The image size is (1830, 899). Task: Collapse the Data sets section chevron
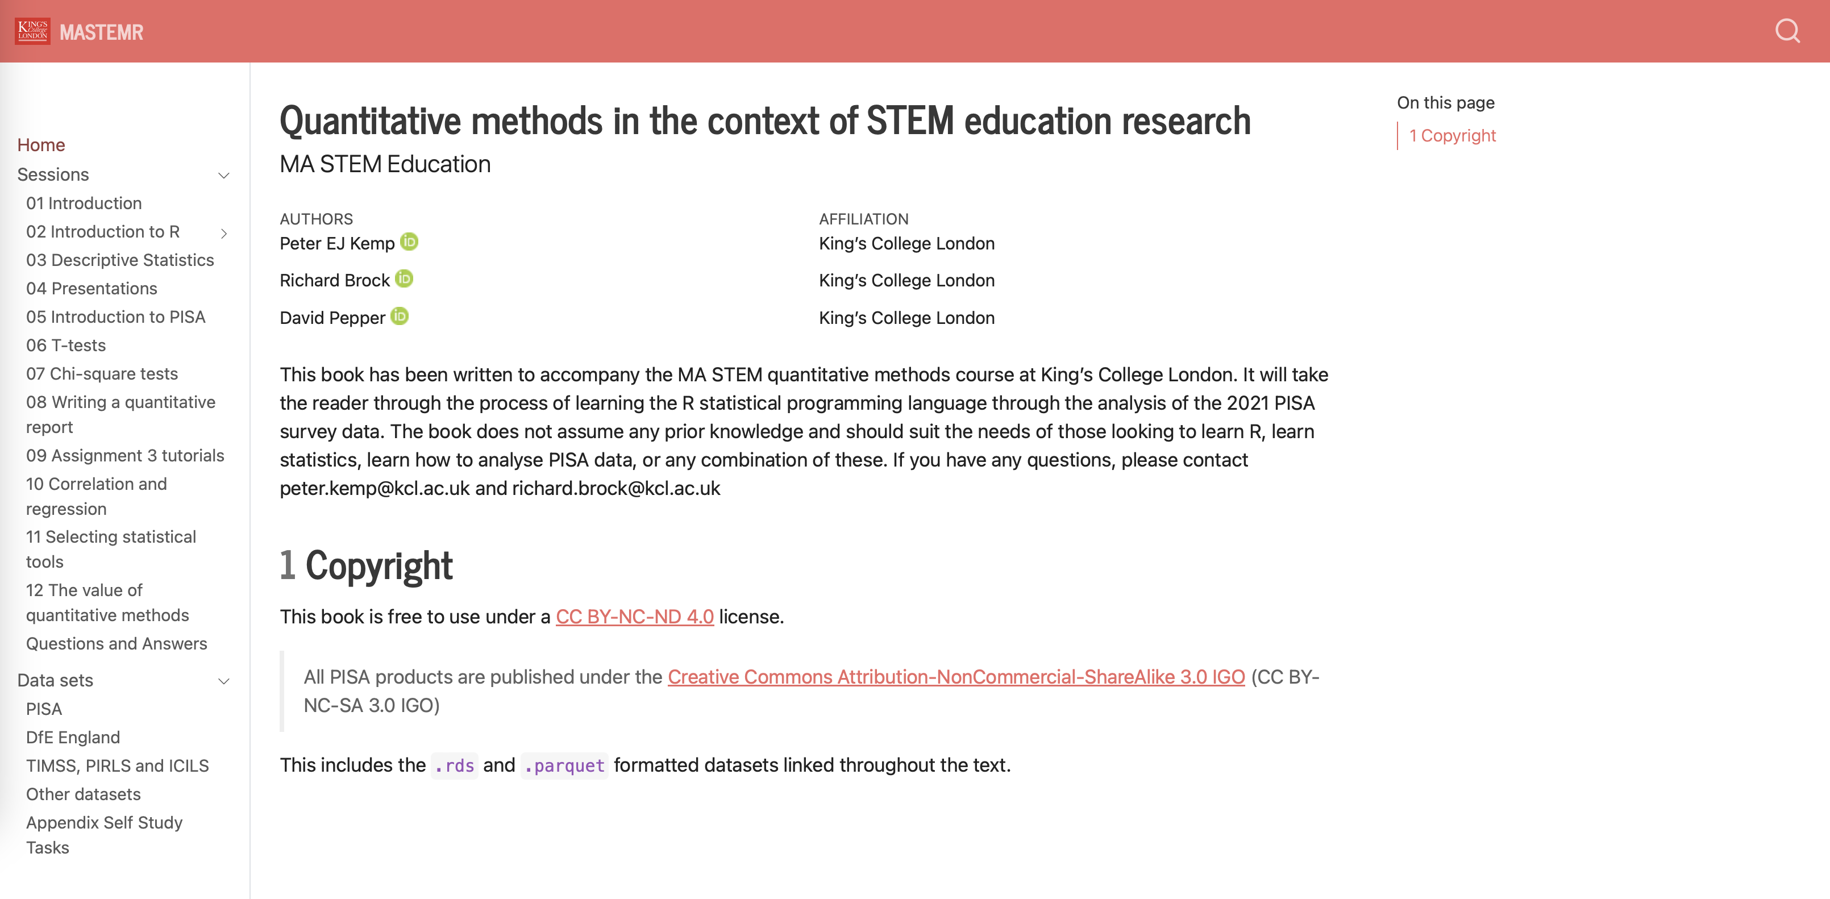(x=224, y=681)
